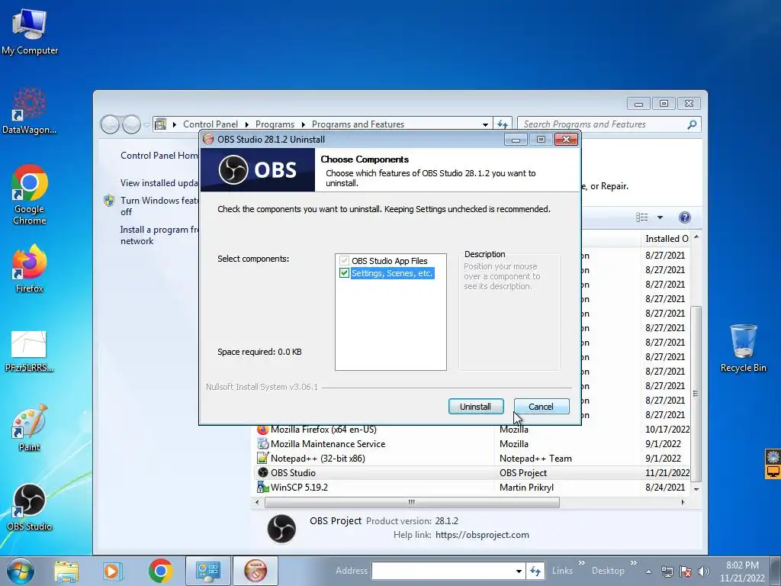Click the search magnifier in Programs and Features
Image resolution: width=781 pixels, height=586 pixels.
click(x=692, y=124)
